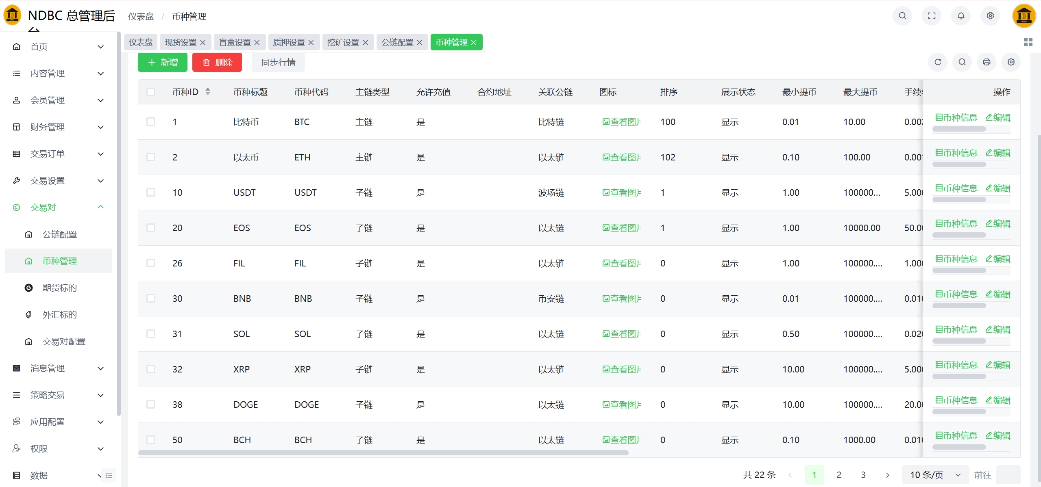This screenshot has width=1041, height=487.
Task: Click the header search magnifier icon
Action: coord(902,16)
